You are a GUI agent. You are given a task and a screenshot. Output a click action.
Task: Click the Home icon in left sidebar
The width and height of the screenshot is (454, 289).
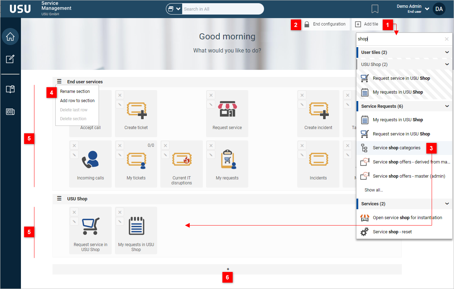[x=10, y=37]
